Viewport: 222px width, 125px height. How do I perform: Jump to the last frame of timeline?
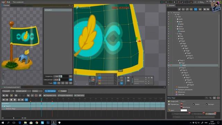[x=22, y=100]
